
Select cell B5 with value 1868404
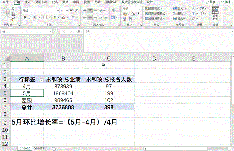(63, 93)
